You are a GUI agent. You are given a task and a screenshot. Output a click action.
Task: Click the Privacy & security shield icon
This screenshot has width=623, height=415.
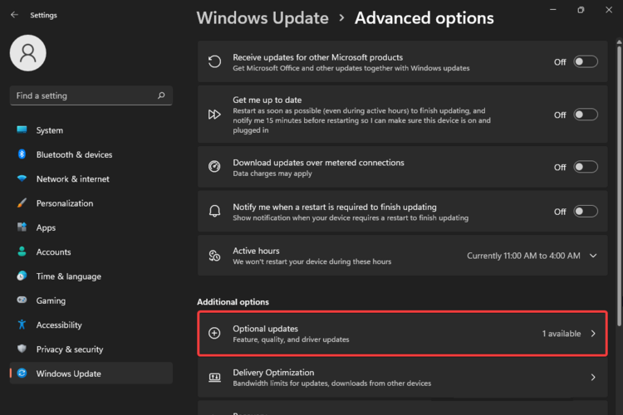22,349
